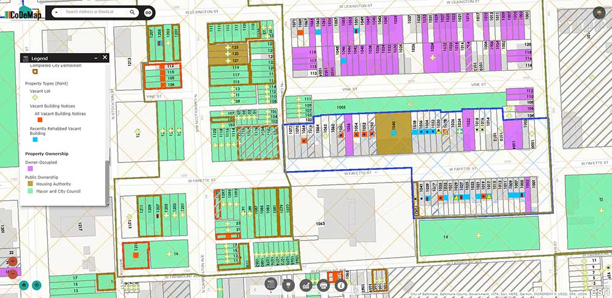Open the legend key widget in bottom toolbar
Screen dimensions: 612x298
271,285
